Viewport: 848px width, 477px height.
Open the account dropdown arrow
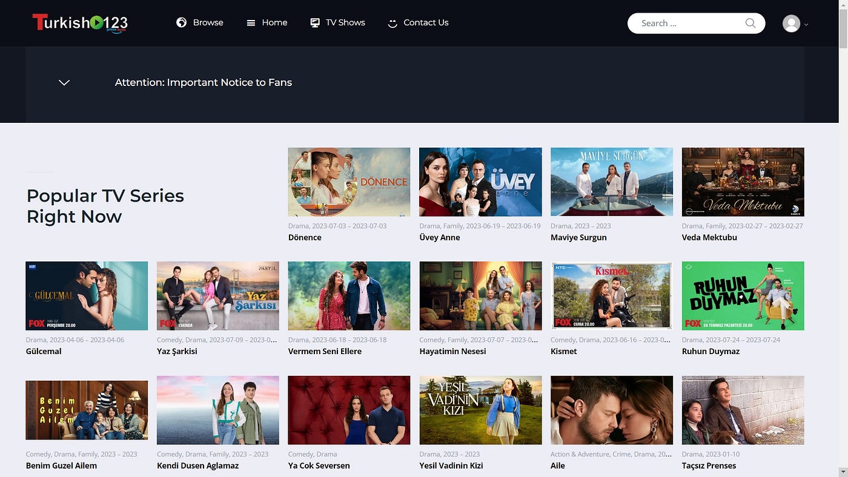(806, 25)
